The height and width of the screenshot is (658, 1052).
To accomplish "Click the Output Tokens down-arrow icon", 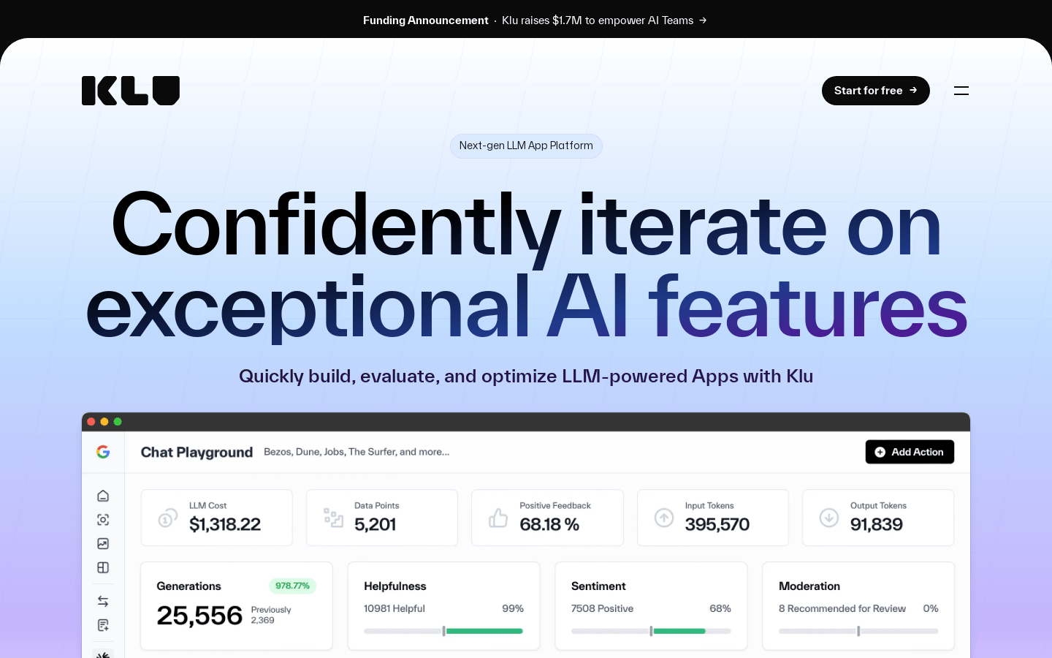I will point(829,518).
